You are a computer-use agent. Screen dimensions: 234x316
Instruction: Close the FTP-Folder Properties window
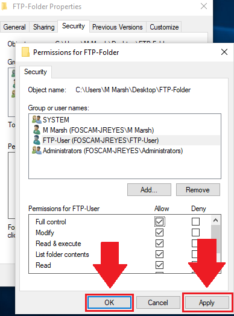point(204,6)
